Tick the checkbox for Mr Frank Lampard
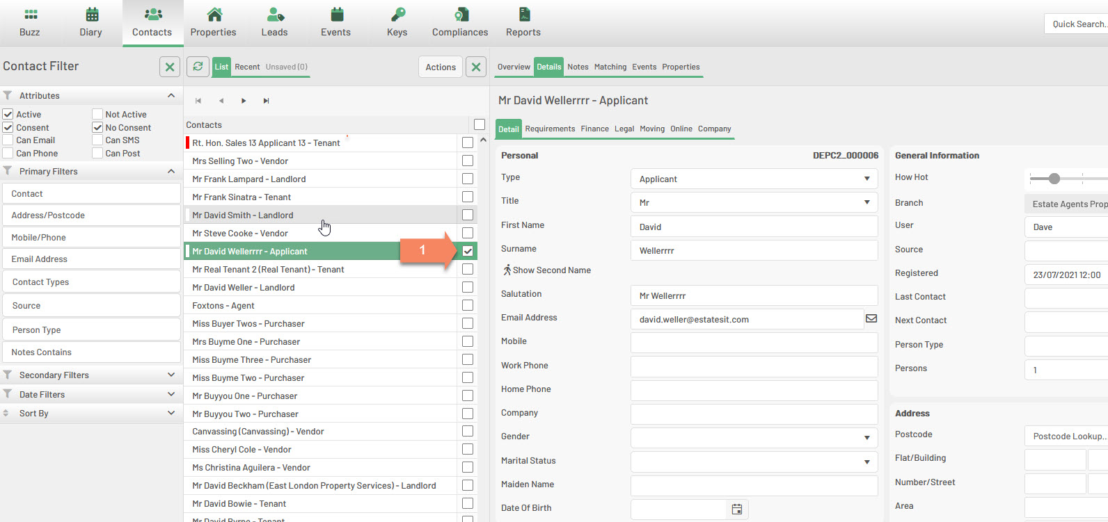Image resolution: width=1108 pixels, height=522 pixels. 468,179
